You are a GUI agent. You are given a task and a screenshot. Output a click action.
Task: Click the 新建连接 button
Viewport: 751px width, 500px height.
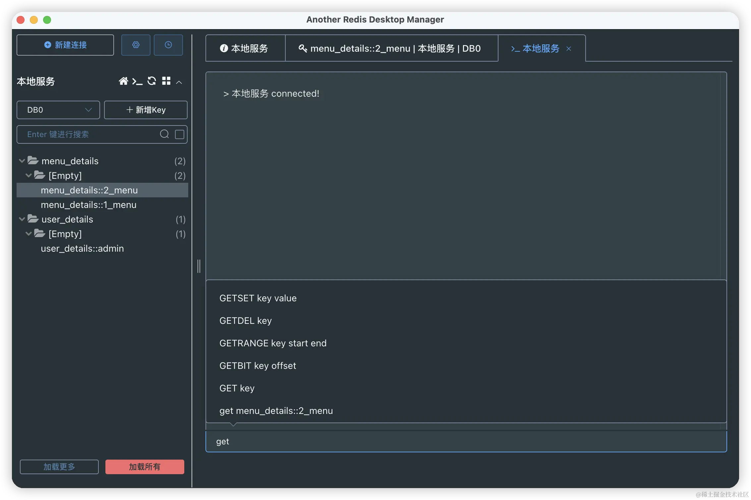tap(65, 45)
